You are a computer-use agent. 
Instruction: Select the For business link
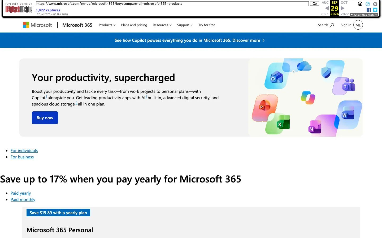(x=22, y=157)
